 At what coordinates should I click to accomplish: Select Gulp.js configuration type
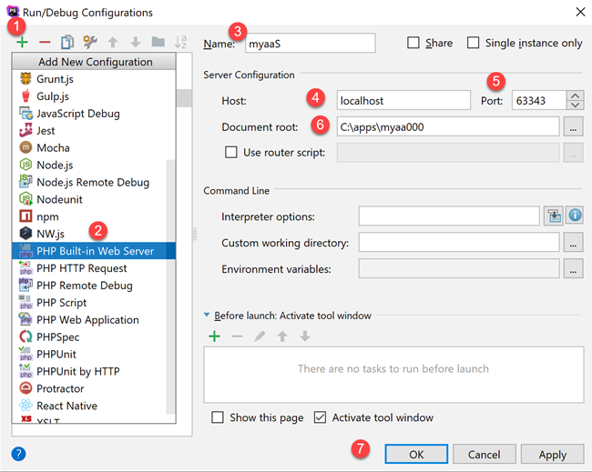[94, 96]
